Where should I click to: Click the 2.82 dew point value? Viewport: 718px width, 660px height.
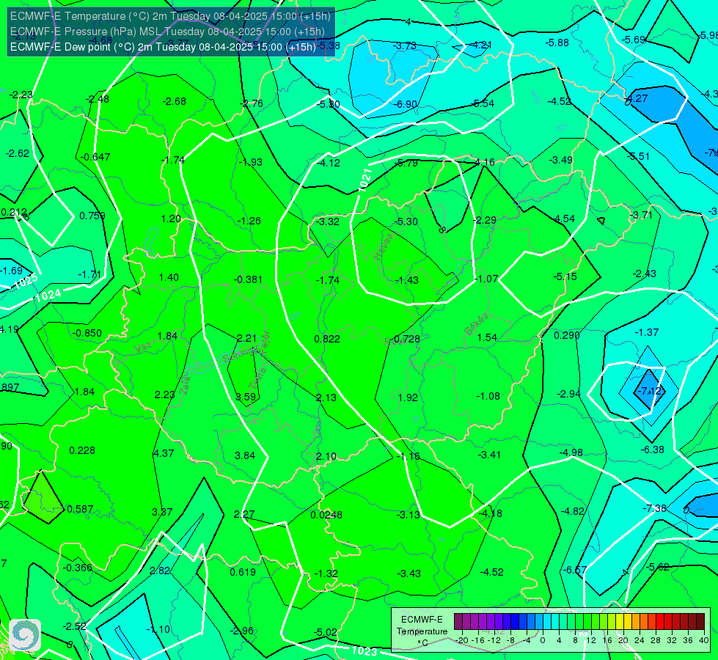coord(160,571)
